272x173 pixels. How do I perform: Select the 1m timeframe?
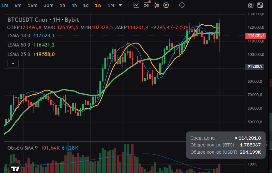(x=5, y=5)
